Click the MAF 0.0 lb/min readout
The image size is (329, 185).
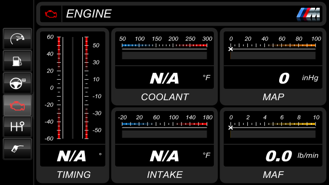pos(292,156)
